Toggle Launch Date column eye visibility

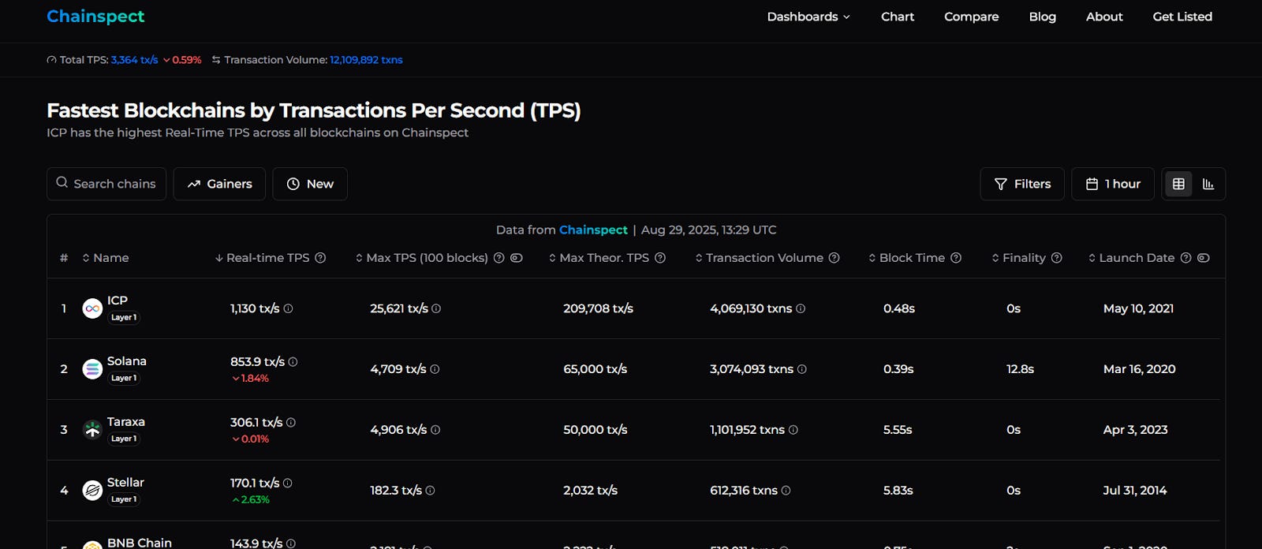click(1204, 258)
